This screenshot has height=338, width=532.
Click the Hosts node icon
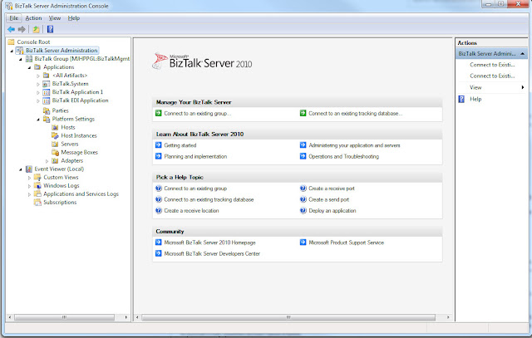(x=55, y=127)
